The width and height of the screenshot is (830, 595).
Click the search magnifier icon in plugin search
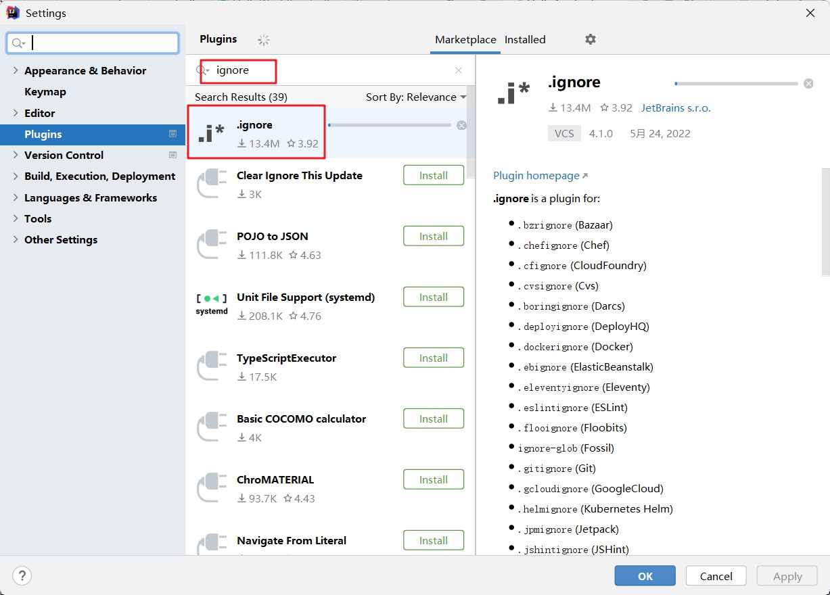(202, 70)
